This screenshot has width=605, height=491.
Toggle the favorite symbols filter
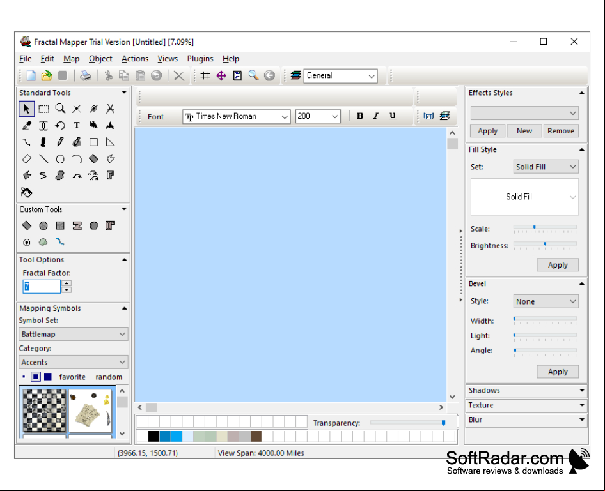(72, 377)
